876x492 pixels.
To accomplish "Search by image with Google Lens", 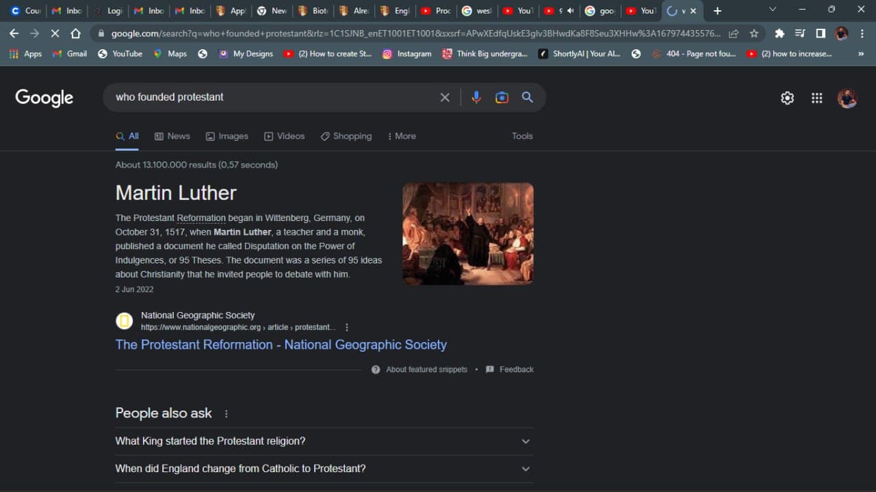I will pos(502,97).
